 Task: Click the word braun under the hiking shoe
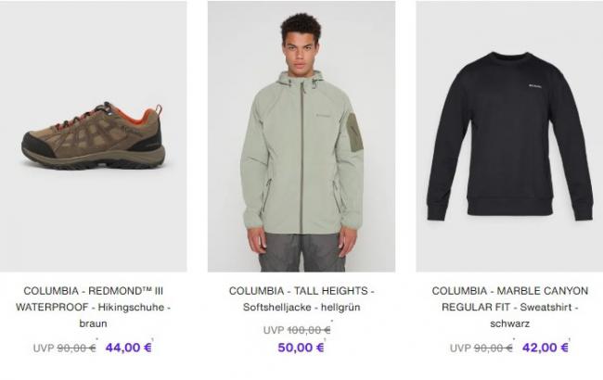tap(93, 323)
